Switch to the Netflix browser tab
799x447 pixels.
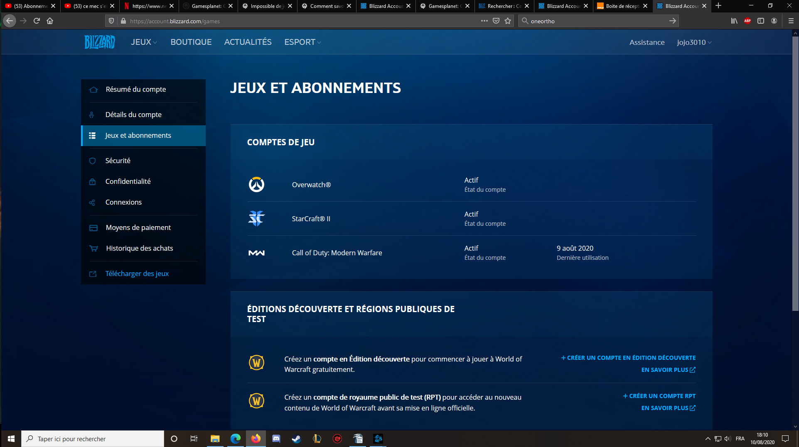point(148,6)
